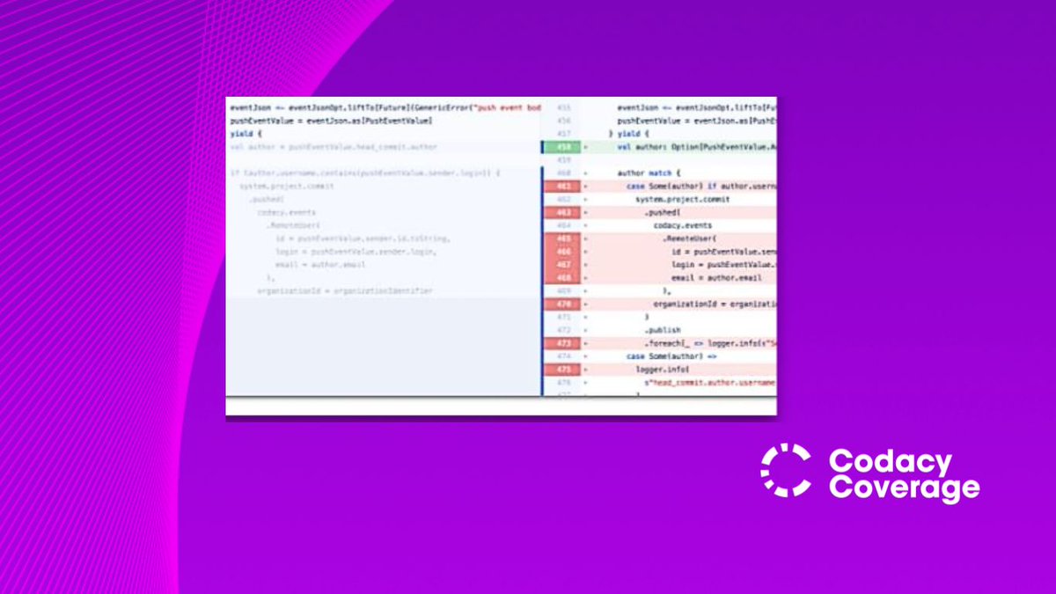Click the red coverage marker on line 461
This screenshot has width=1056, height=594.
coord(563,187)
